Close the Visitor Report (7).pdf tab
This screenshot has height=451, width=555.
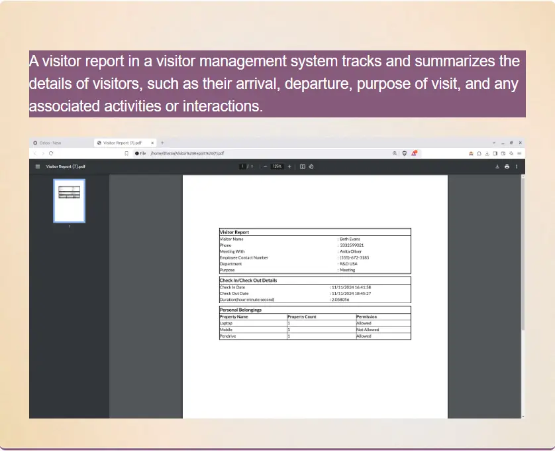point(152,143)
